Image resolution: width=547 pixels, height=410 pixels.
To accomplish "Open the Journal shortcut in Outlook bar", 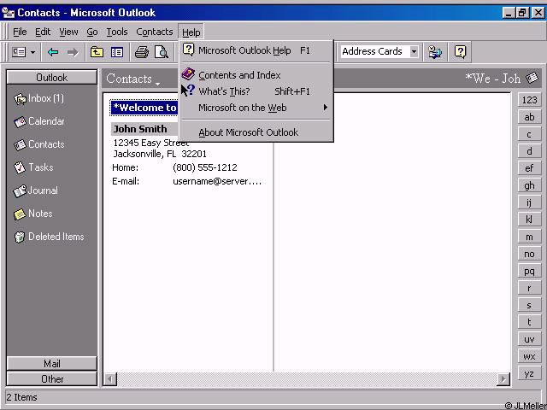I will click(x=36, y=190).
